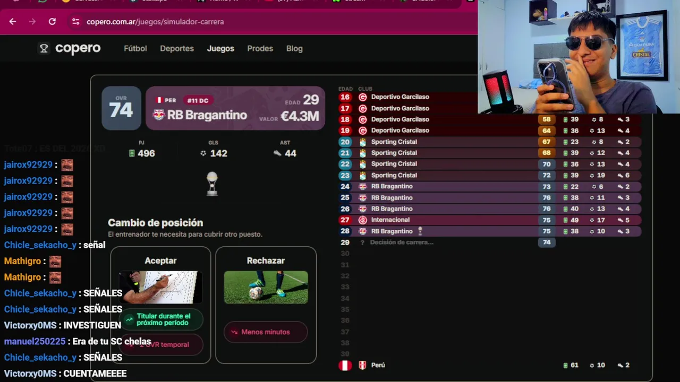
Task: Click the Titular durante el próximo período chip
Action: click(160, 319)
